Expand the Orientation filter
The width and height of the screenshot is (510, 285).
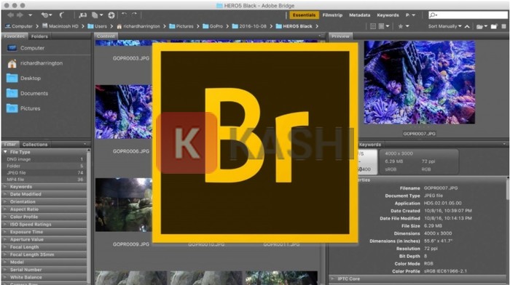click(44, 201)
